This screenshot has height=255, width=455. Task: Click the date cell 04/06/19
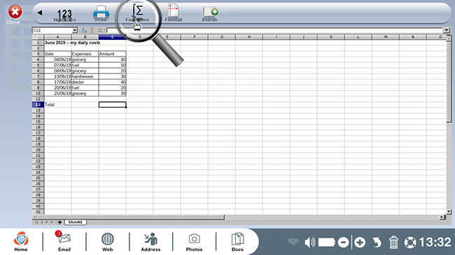[57, 59]
